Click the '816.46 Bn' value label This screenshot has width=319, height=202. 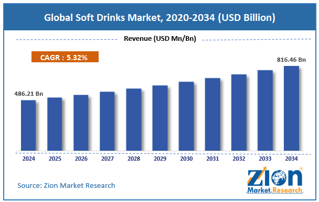[291, 60]
